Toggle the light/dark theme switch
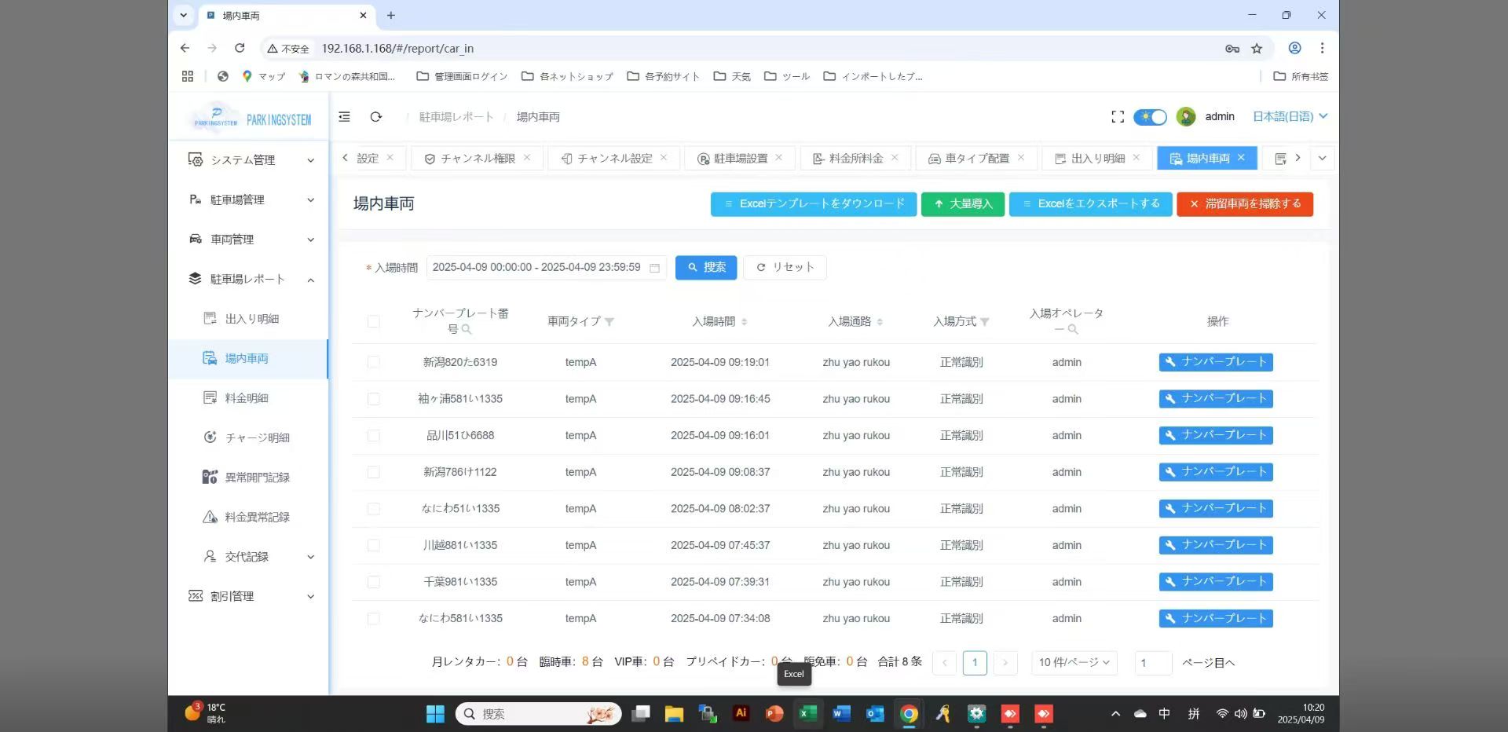 click(x=1150, y=117)
